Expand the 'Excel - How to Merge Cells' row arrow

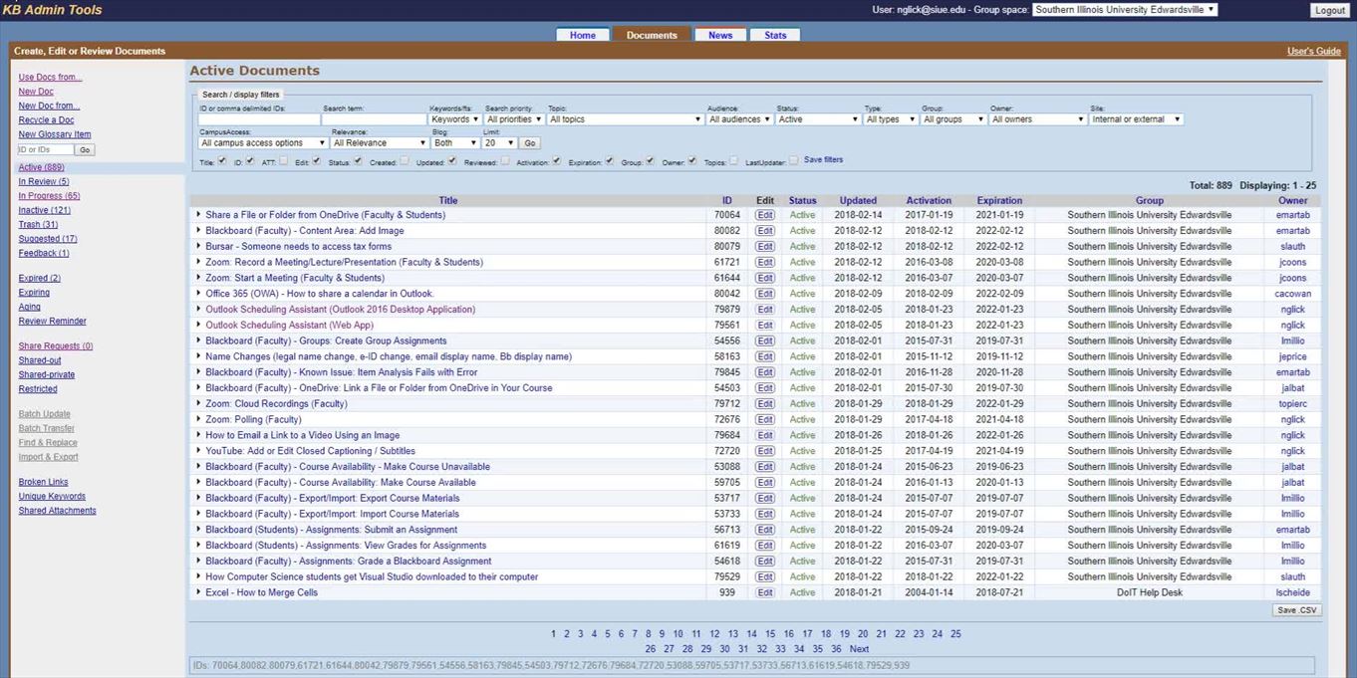(x=198, y=592)
